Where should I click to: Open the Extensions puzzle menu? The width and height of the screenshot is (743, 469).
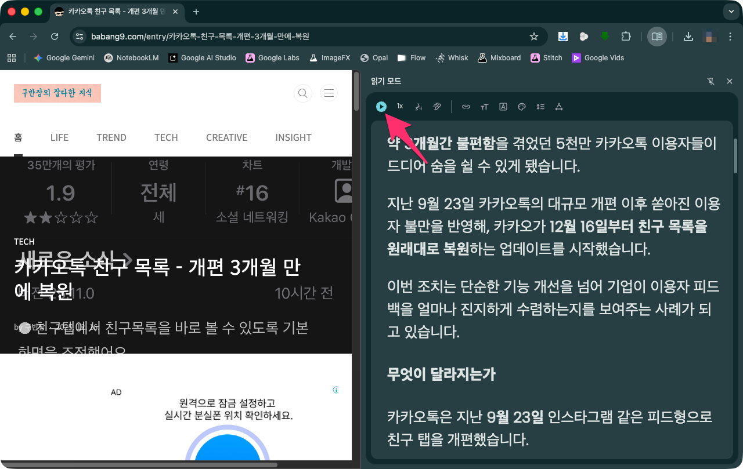[626, 37]
